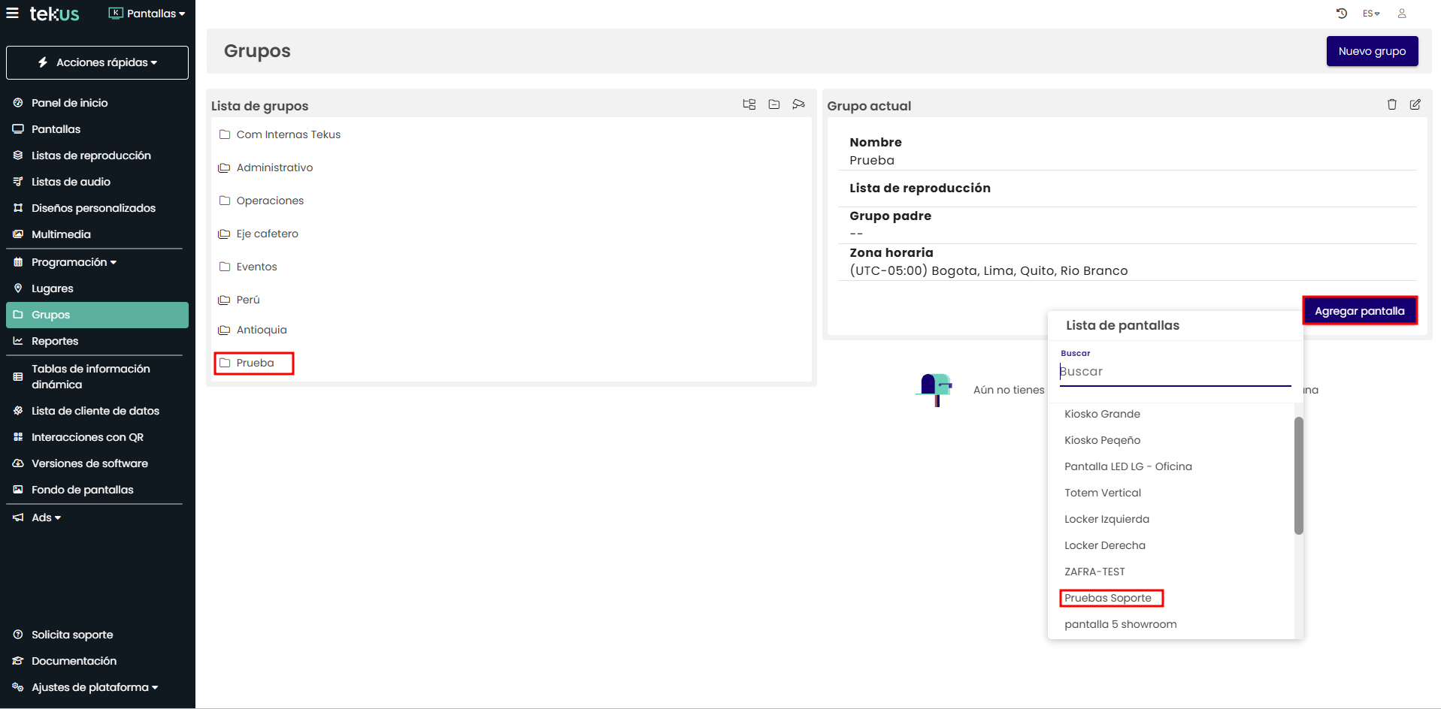Open the hamburger menu beside the Tekus logo
The image size is (1441, 709).
tap(12, 14)
